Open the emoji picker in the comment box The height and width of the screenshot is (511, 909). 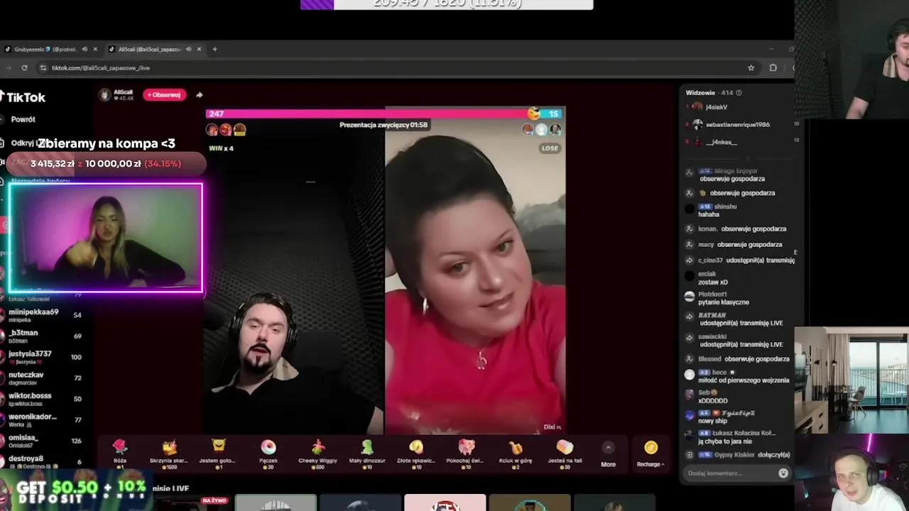pyautogui.click(x=783, y=473)
